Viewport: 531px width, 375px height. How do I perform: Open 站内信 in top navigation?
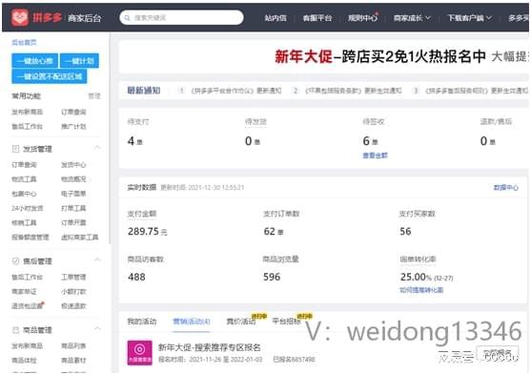point(276,18)
